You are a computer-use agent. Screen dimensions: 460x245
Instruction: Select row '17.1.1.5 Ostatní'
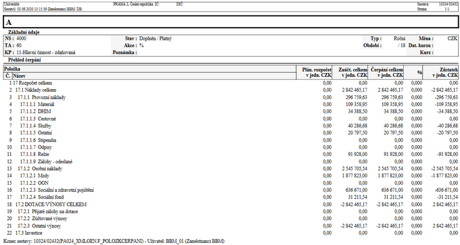pos(231,133)
